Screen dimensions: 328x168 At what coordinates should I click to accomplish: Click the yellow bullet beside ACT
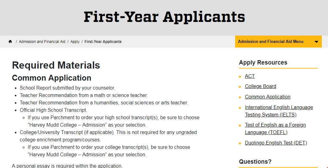click(240, 77)
